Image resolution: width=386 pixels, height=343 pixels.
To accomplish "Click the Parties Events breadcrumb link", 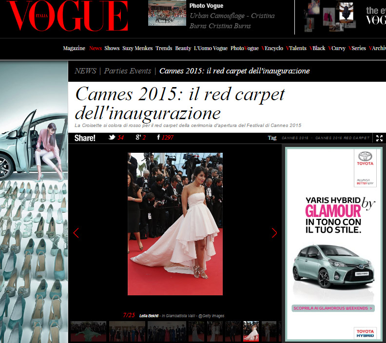I will tap(128, 71).
